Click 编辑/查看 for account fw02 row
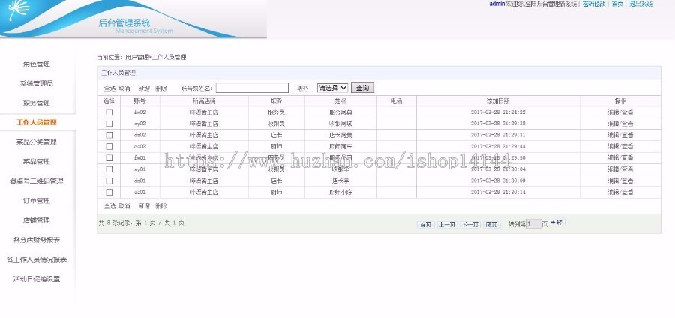Screen dimensions: 675x318 pos(620,112)
